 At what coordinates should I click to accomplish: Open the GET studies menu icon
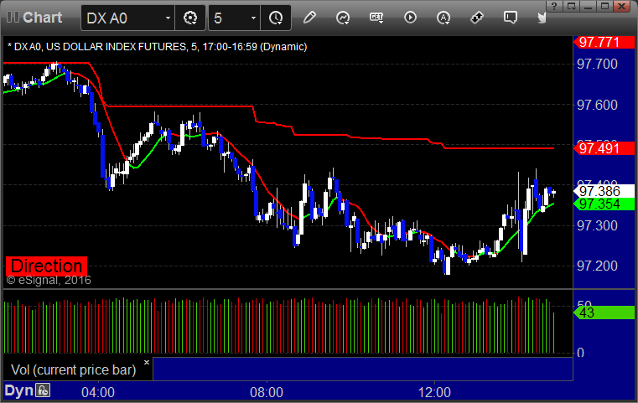coord(376,18)
